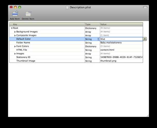Select the Root row
Screen dimensions: 157x128
click(76, 28)
